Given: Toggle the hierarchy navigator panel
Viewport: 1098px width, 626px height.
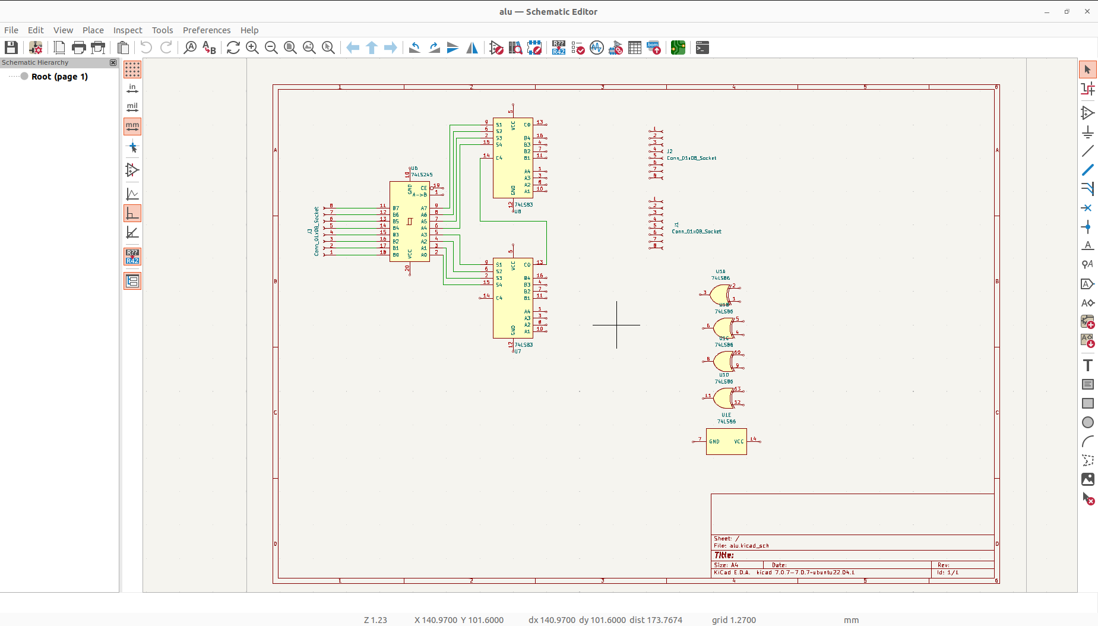Looking at the screenshot, I should coord(132,281).
